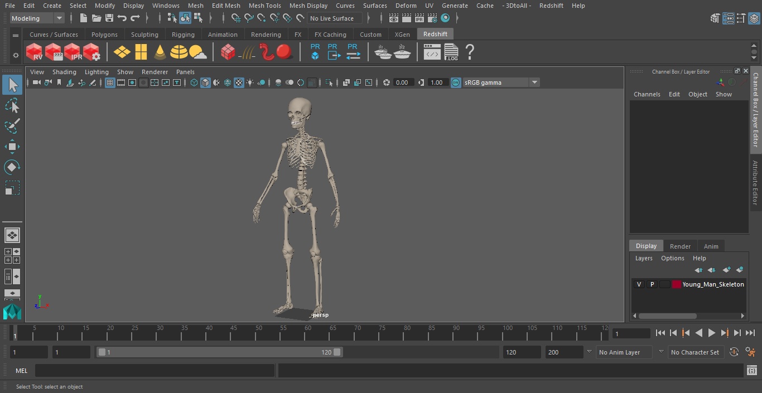
Task: Click the Redshift help question mark
Action: (x=470, y=52)
